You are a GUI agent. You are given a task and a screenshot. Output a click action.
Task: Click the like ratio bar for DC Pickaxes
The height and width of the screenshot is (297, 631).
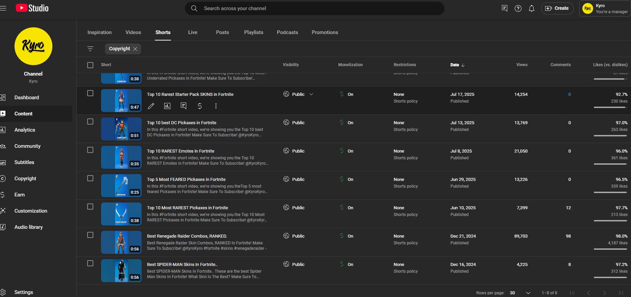(x=610, y=136)
